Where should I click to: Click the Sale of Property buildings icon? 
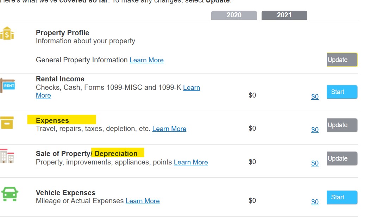point(7,156)
